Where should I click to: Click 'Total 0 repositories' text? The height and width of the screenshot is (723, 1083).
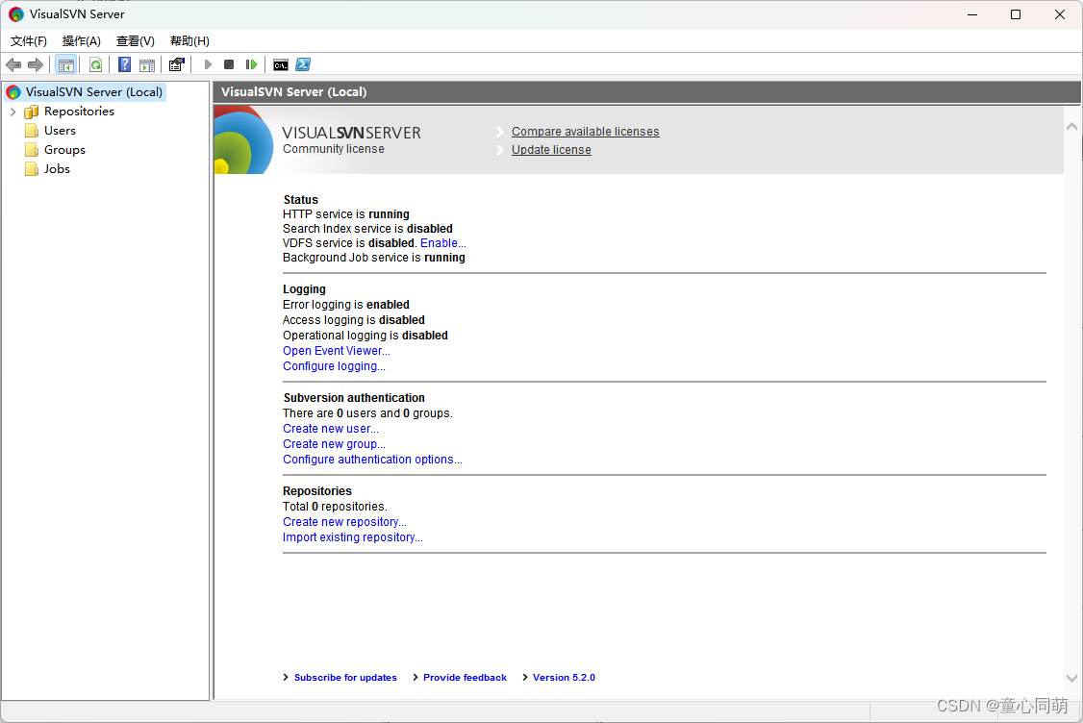(x=335, y=506)
